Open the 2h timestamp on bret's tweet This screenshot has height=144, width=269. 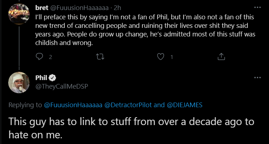tap(117, 8)
